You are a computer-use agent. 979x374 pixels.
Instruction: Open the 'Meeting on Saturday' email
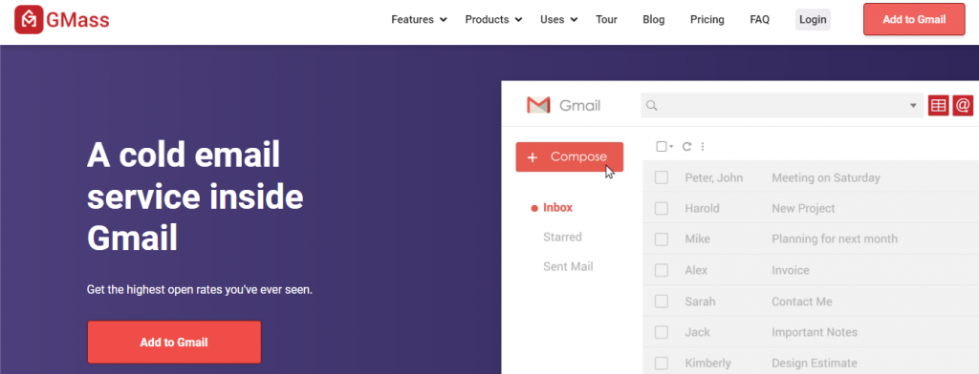pyautogui.click(x=825, y=177)
